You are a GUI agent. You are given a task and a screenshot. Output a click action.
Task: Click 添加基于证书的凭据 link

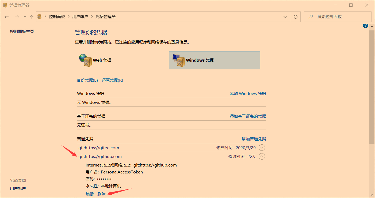[248, 116]
